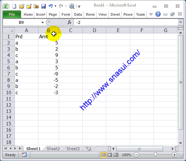The width and height of the screenshot is (186, 161).
Task: Switch to the Data ribbon tab
Action: 78,14
